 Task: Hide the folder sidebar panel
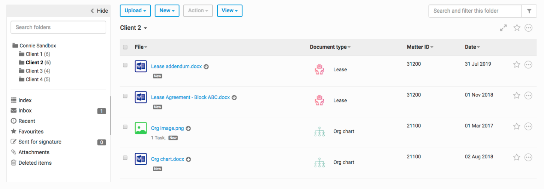99,11
